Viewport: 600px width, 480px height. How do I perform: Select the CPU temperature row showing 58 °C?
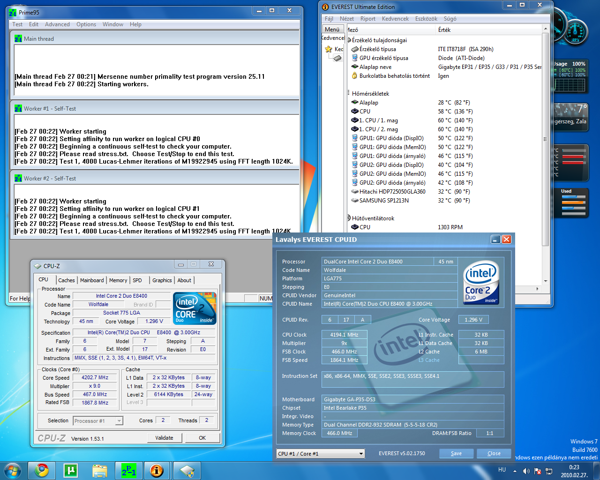[445, 112]
